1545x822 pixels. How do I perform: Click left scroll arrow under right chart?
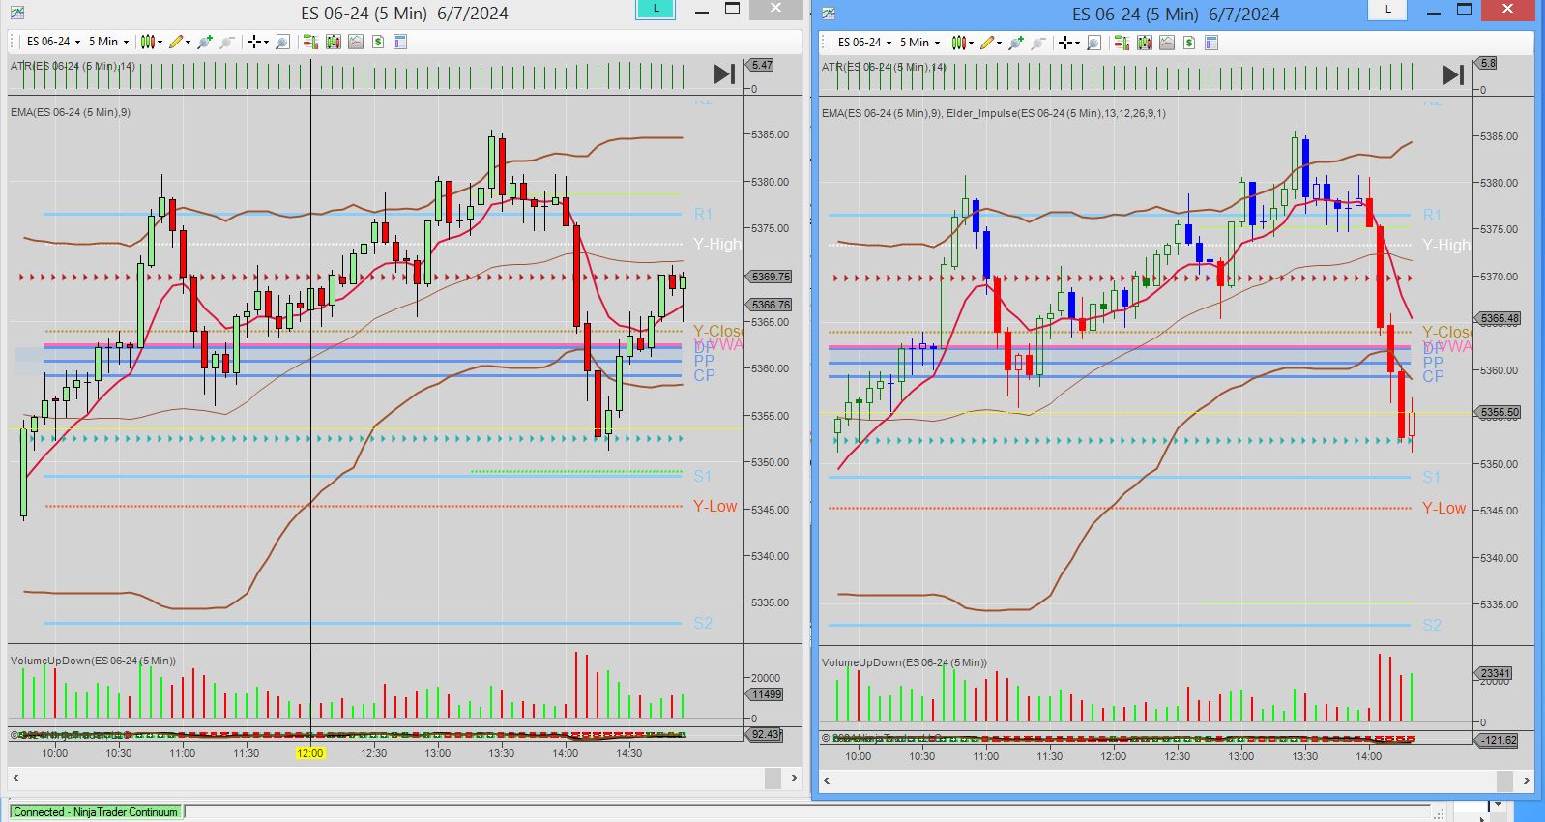tap(828, 780)
